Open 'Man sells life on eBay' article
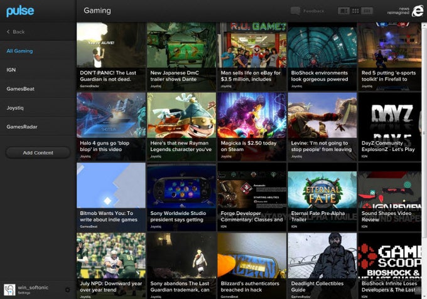 point(252,56)
